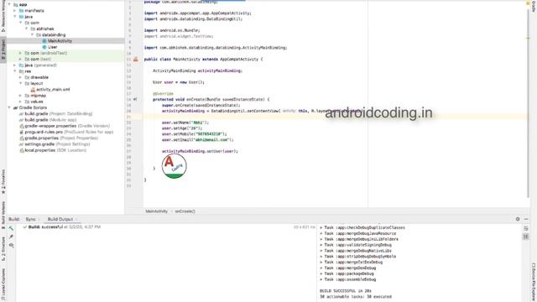Click the Task :app:checkDebugDuplicateClasses line
This screenshot has width=537, height=302.
pos(362,227)
